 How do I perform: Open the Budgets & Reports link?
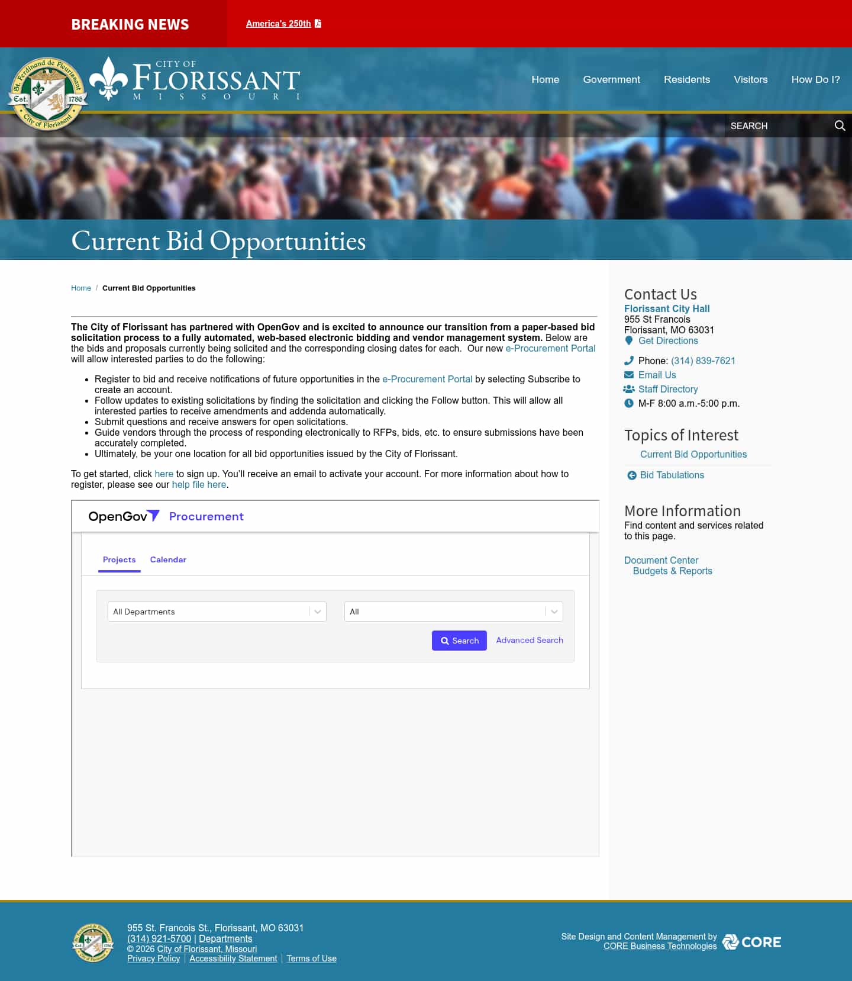point(672,571)
